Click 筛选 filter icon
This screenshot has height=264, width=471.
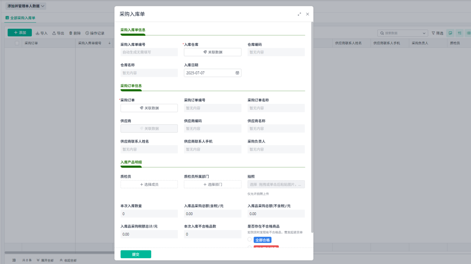click(438, 33)
